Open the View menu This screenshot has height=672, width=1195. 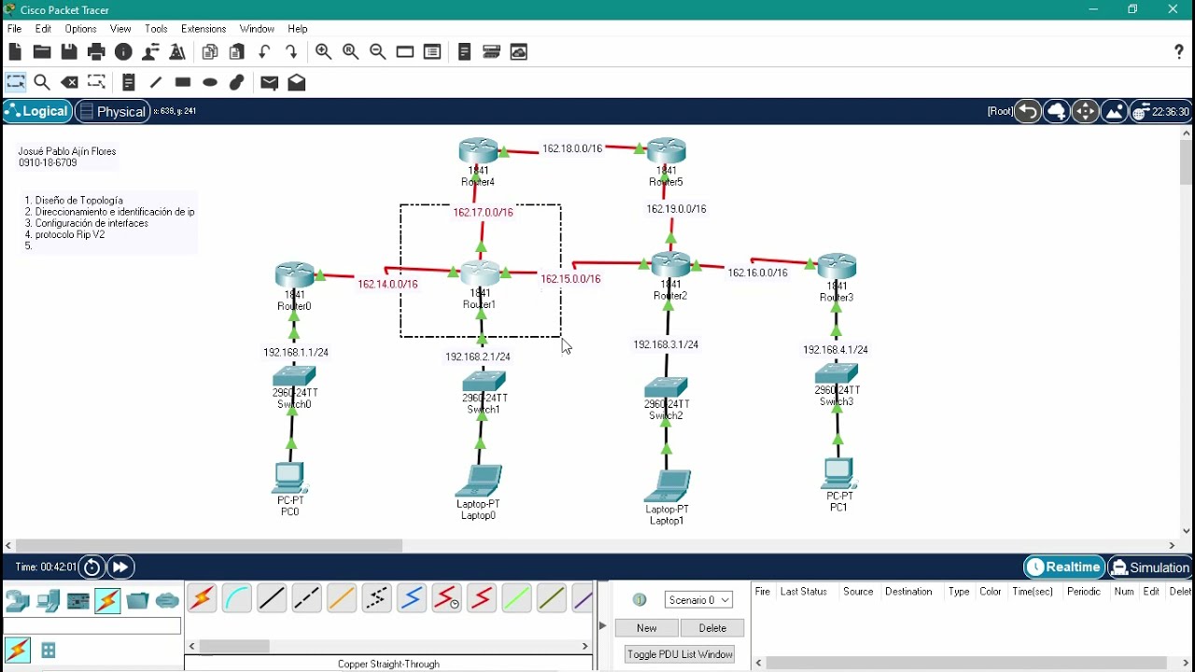click(120, 29)
